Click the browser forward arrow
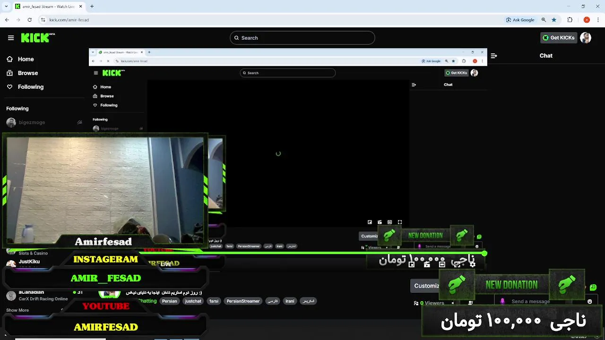The height and width of the screenshot is (340, 605). click(x=18, y=20)
